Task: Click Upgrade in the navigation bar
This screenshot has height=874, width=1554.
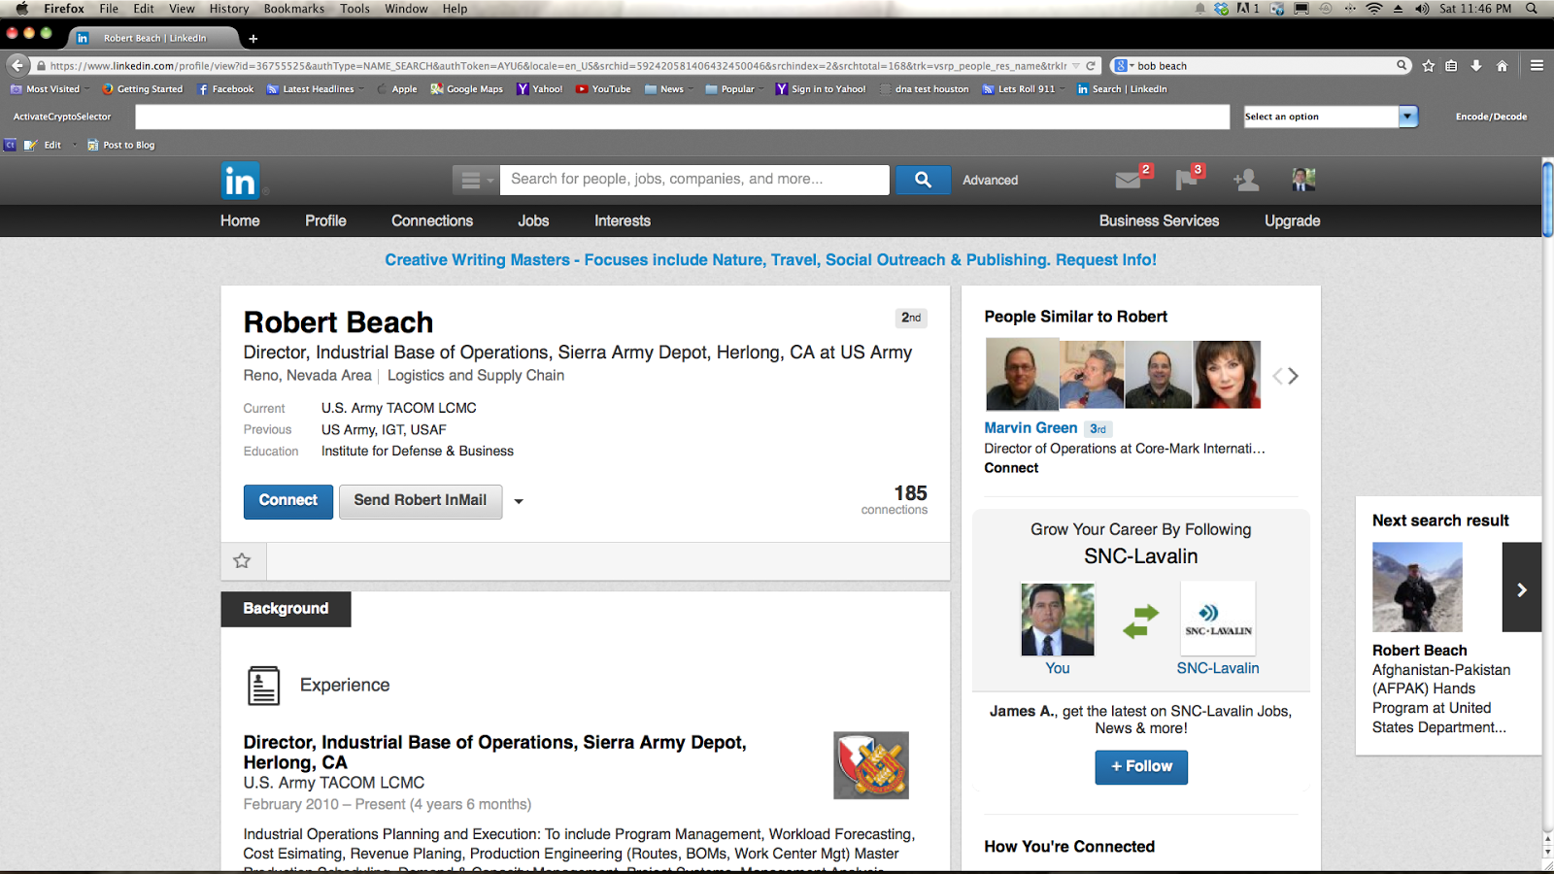Action: tap(1292, 221)
